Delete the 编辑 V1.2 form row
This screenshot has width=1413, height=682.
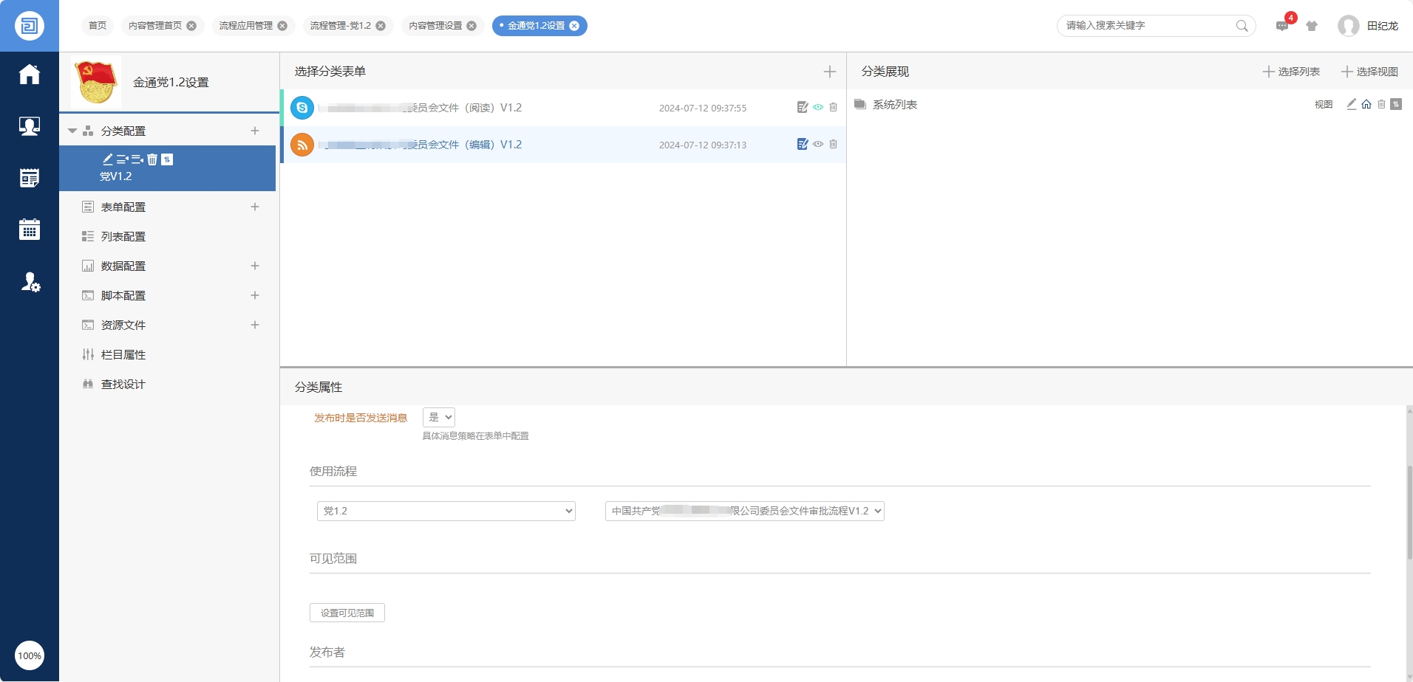[x=833, y=145]
